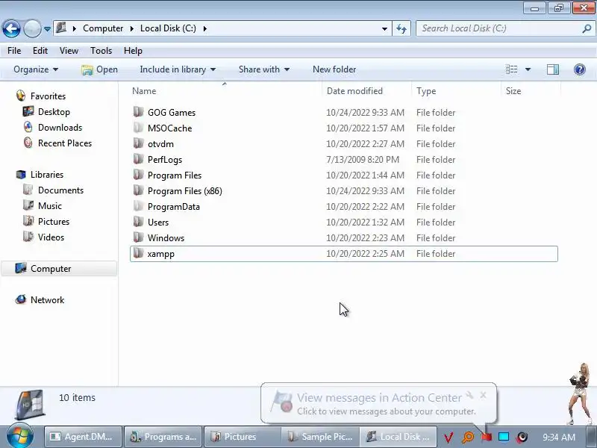Click the Refresh button in address bar
Image resolution: width=597 pixels, height=448 pixels.
click(401, 28)
